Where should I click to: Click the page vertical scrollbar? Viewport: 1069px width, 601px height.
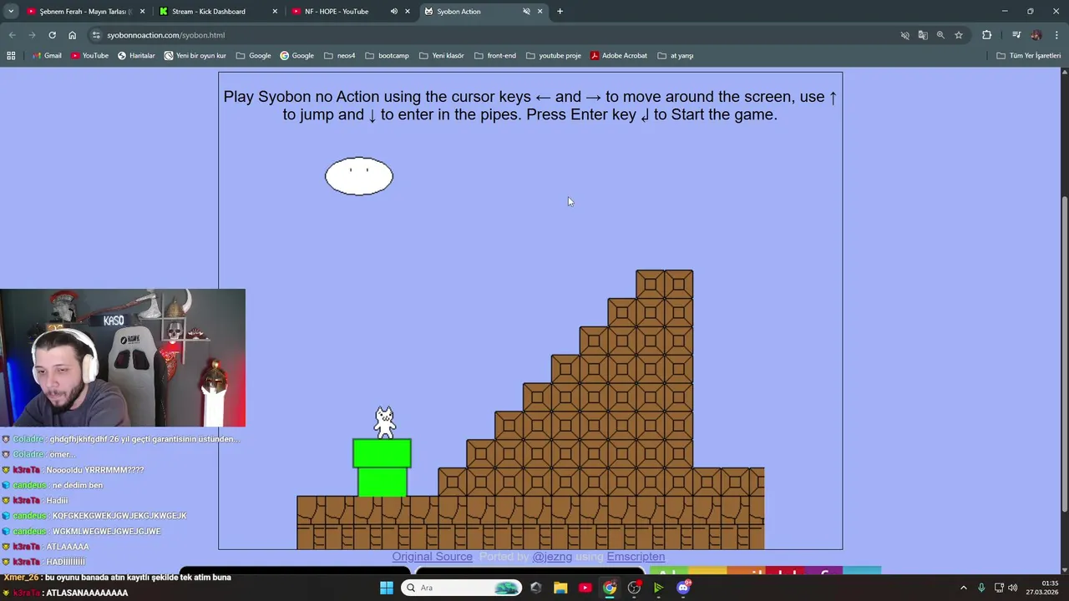(x=1064, y=355)
